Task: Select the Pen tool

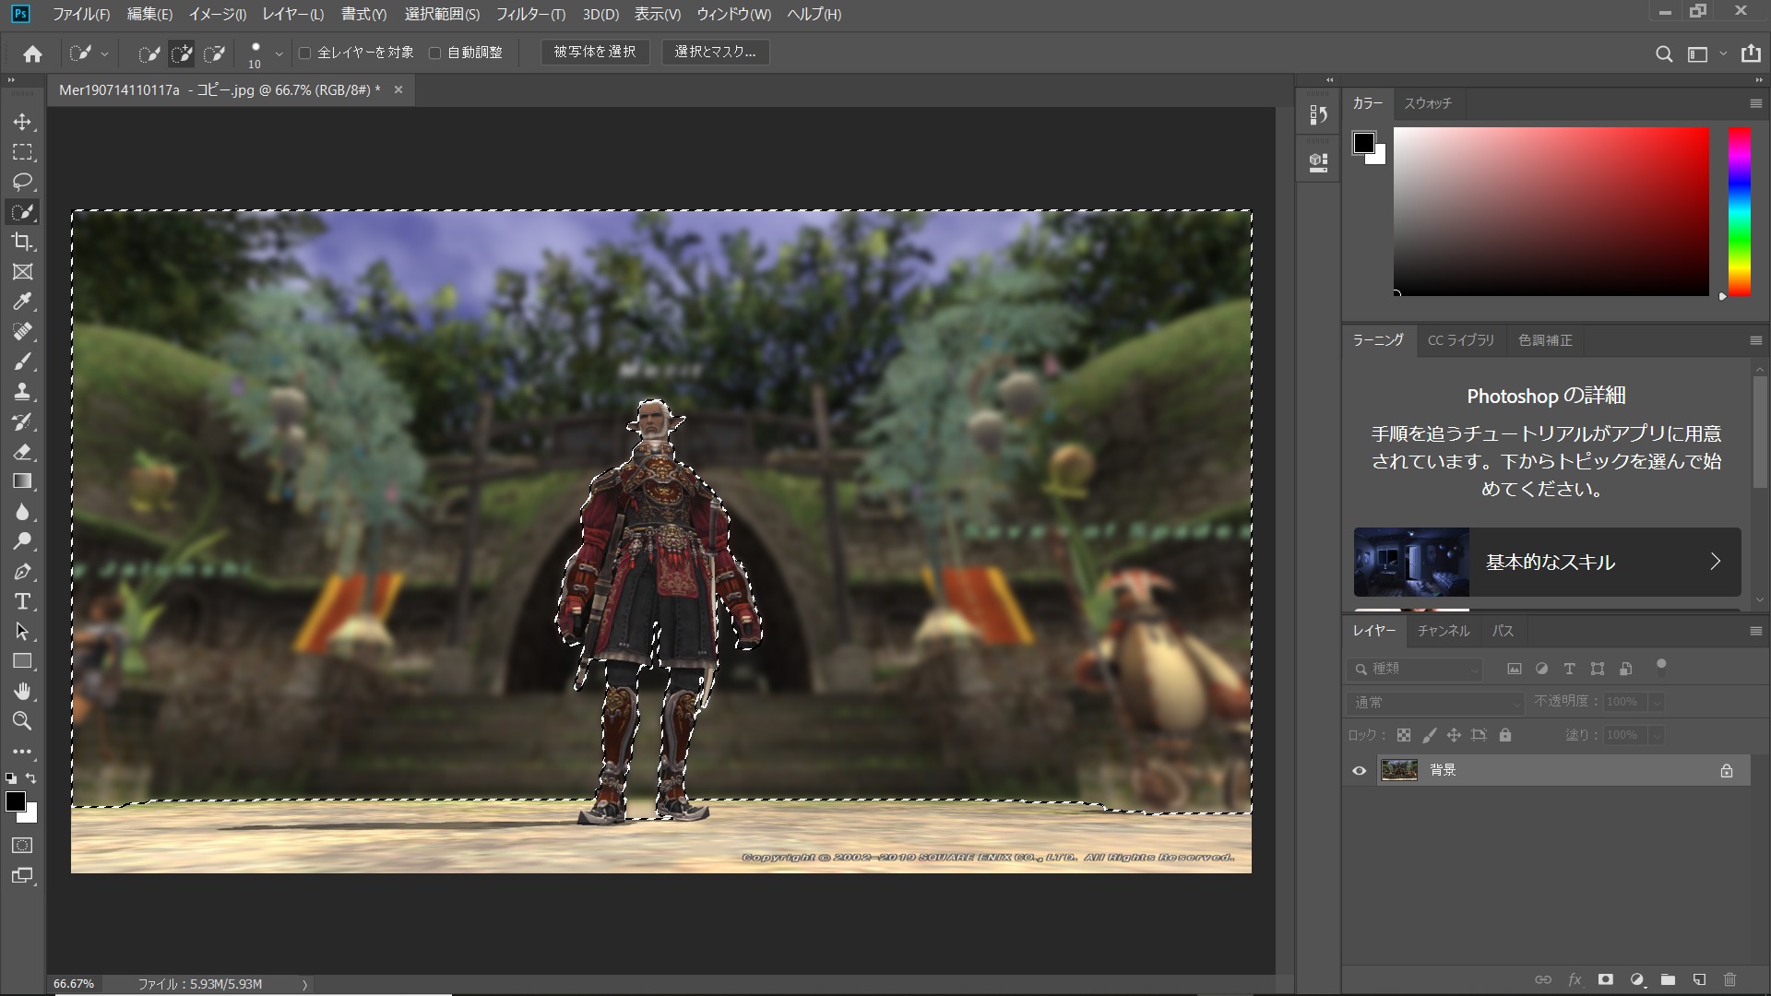Action: (22, 572)
